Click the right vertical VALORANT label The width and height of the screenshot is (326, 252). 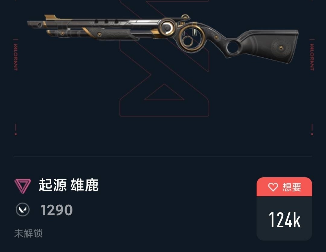tap(312, 57)
